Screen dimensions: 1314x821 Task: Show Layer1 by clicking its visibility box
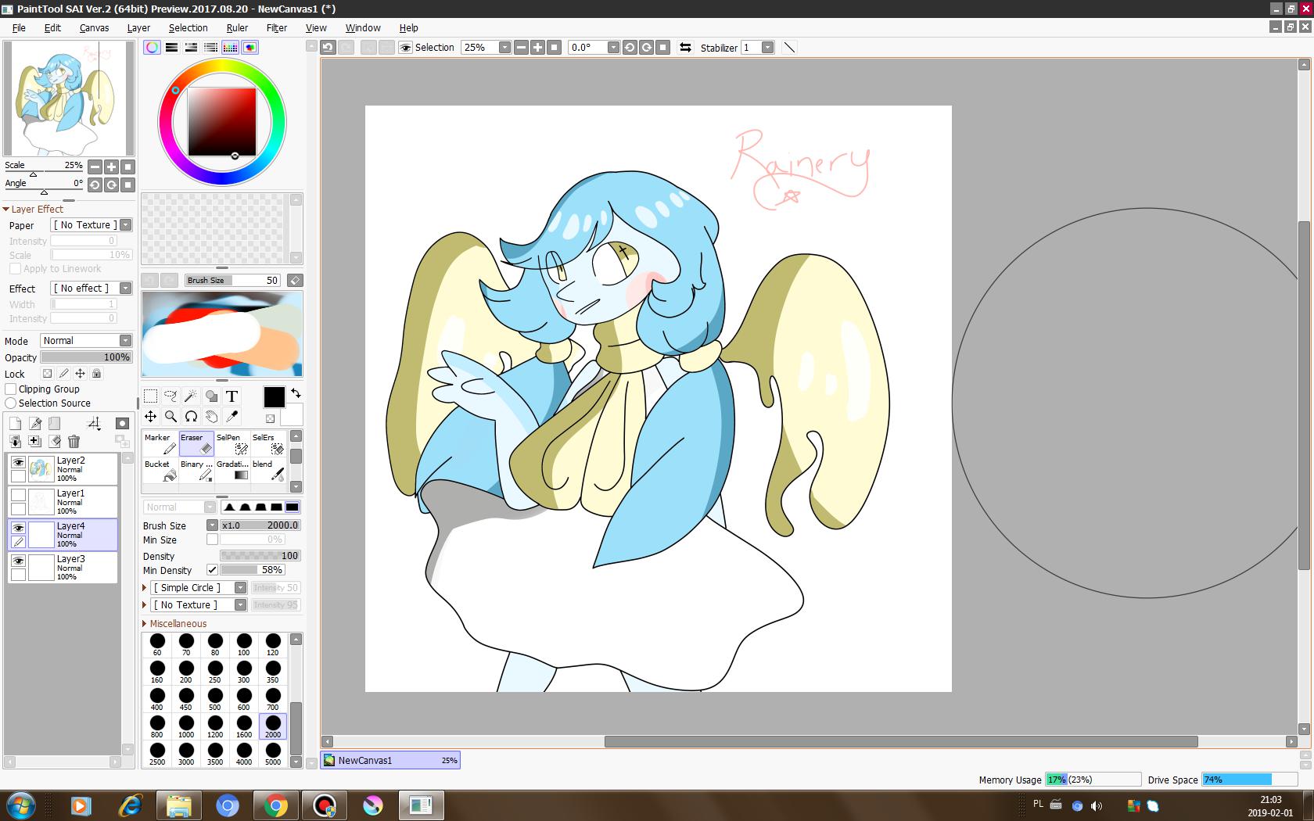click(x=18, y=495)
